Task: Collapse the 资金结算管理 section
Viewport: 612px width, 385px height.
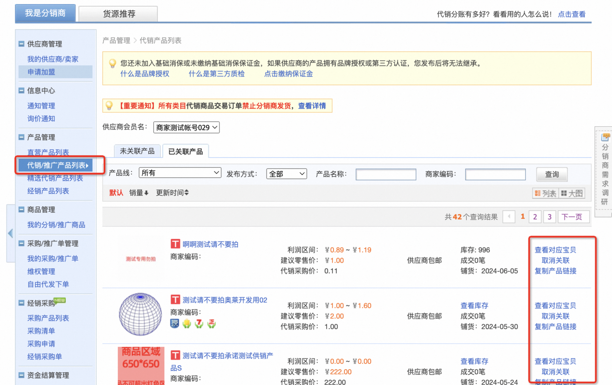Action: click(21, 375)
